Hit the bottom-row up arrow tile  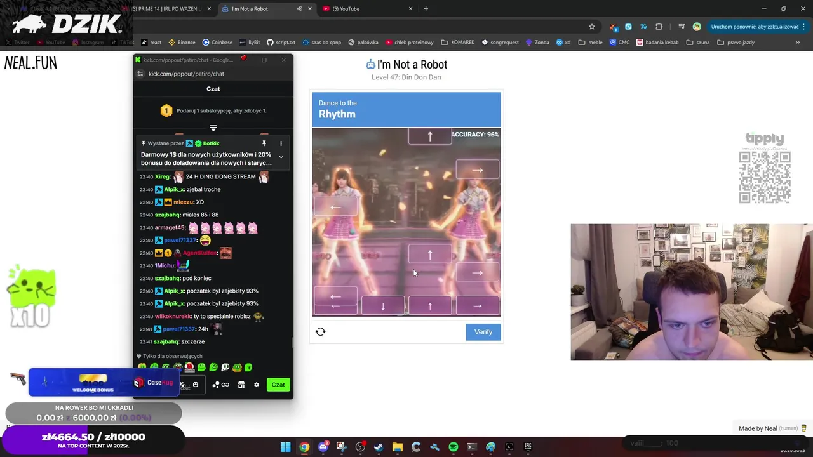(x=430, y=306)
